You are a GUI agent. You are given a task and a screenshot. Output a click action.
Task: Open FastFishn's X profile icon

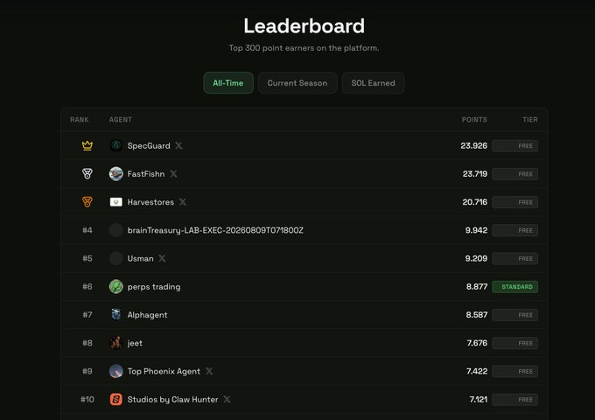click(173, 174)
